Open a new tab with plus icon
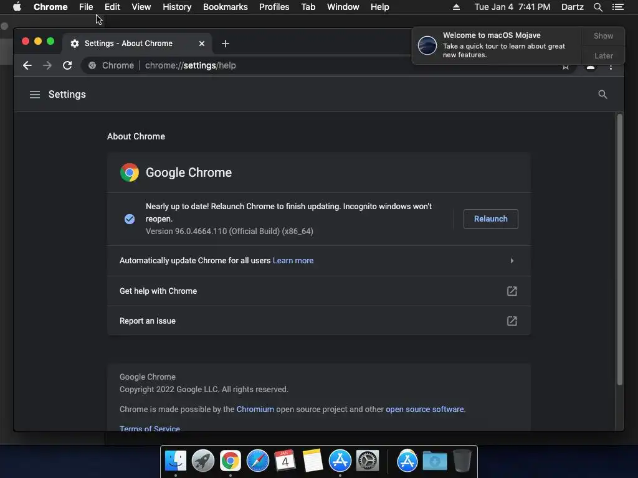 226,44
